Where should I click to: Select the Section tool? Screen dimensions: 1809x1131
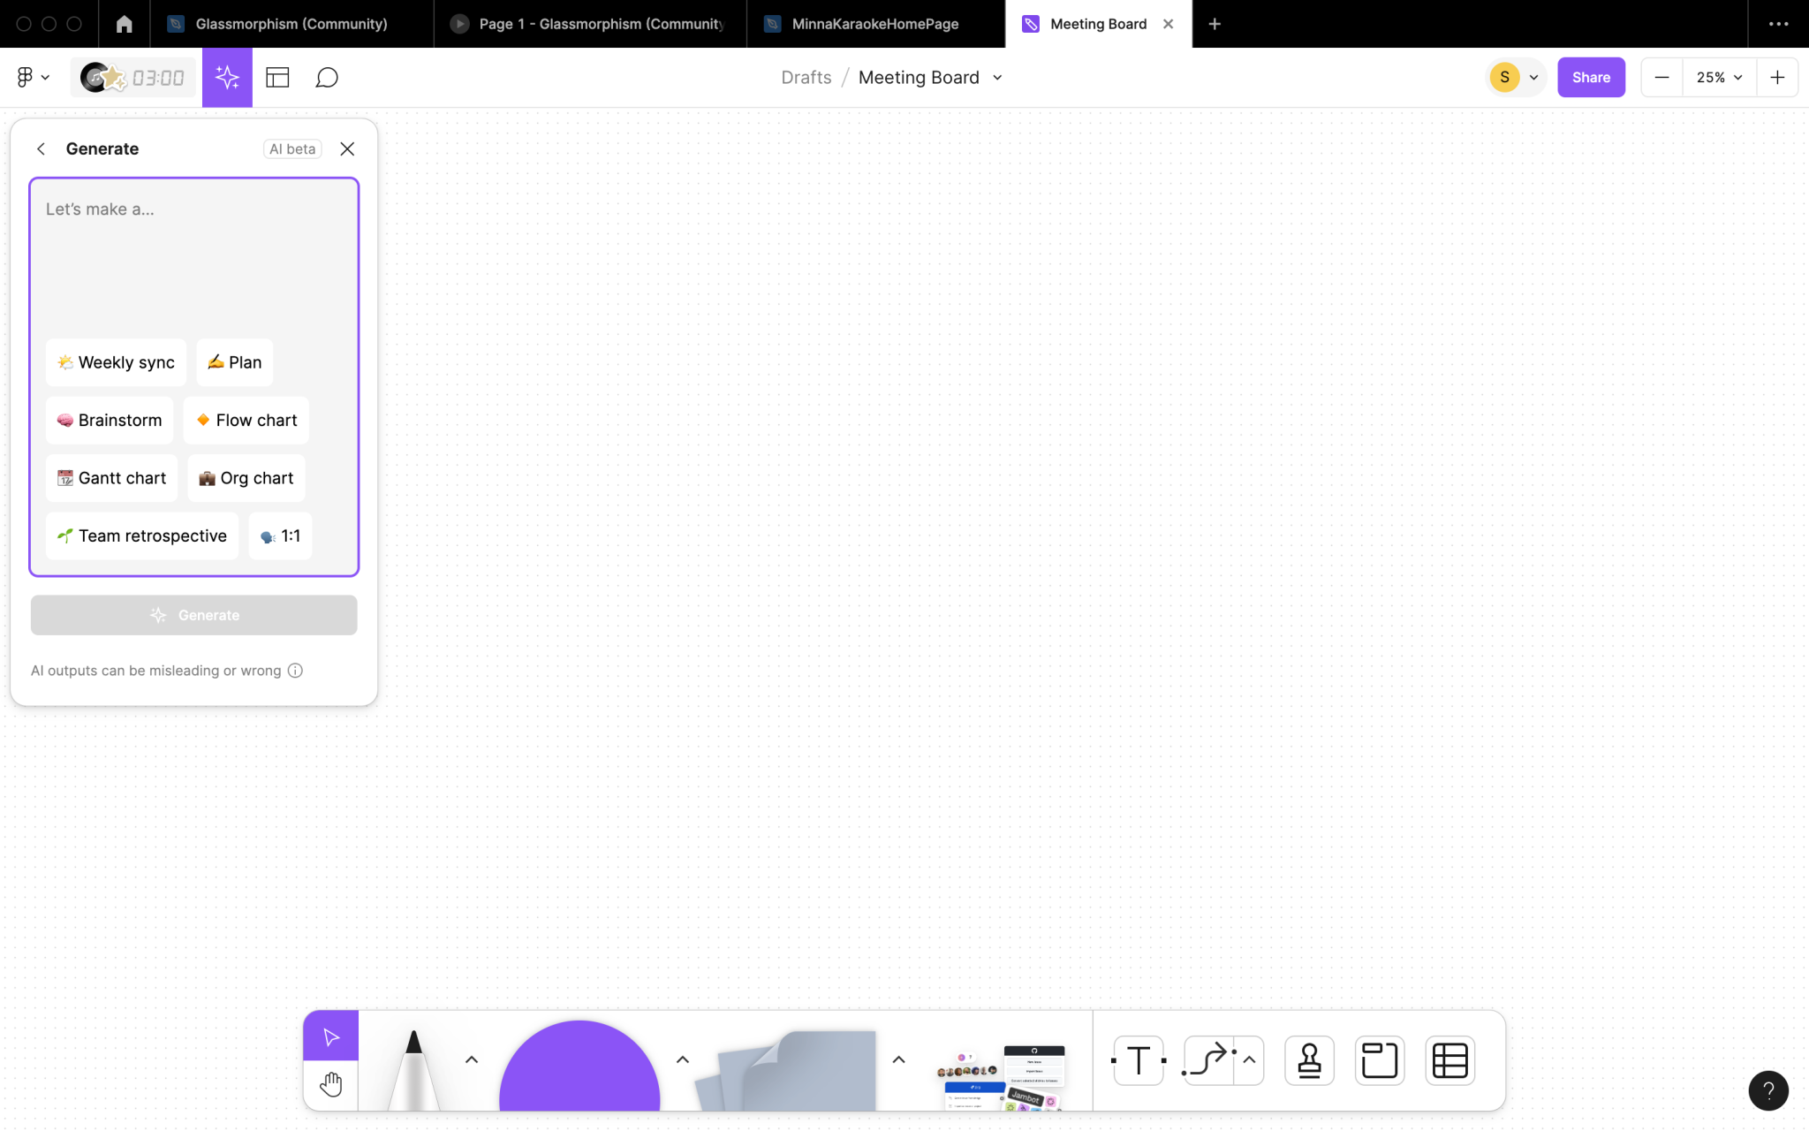click(x=1378, y=1059)
